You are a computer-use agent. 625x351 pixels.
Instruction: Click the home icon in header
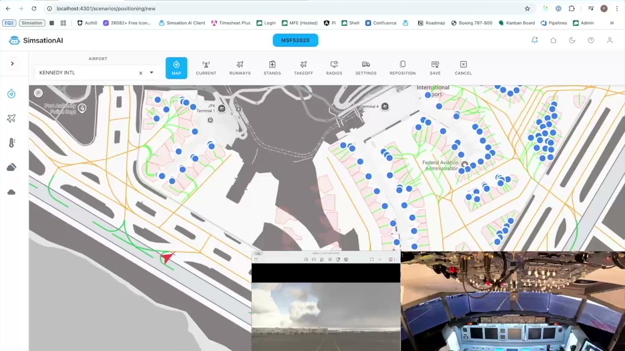[x=553, y=40]
